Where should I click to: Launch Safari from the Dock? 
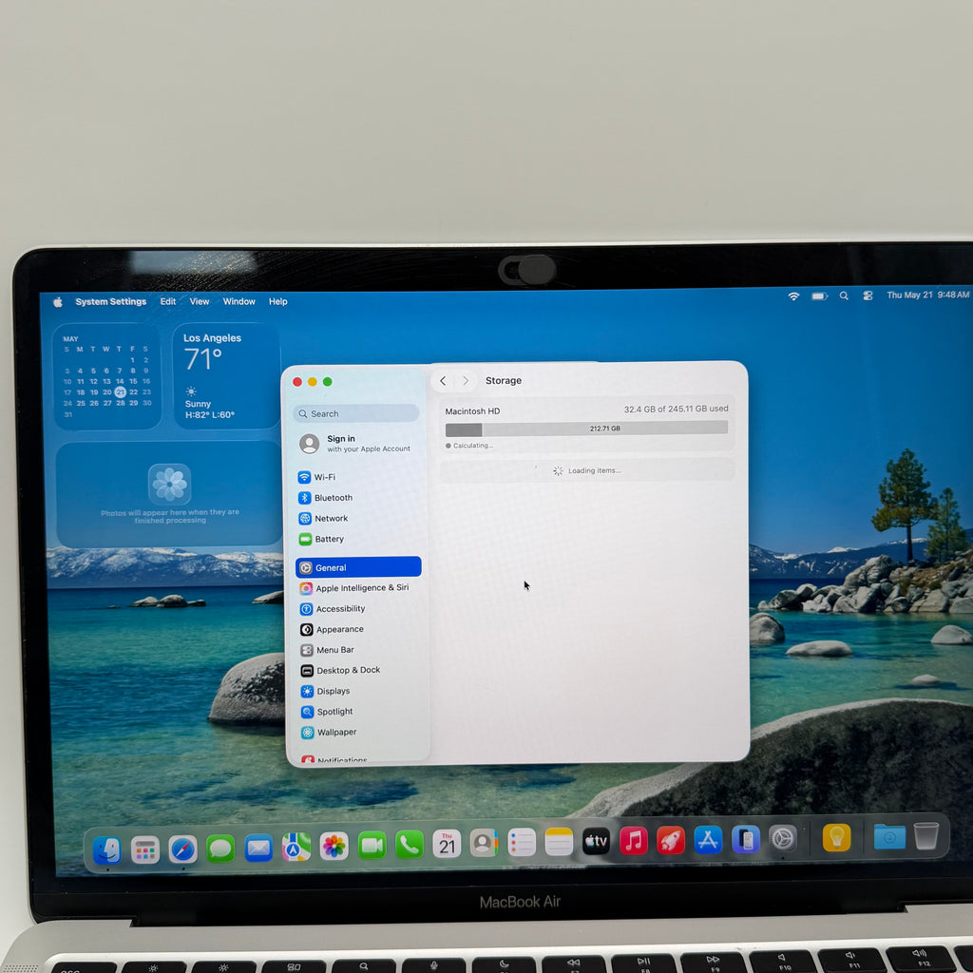pos(183,849)
